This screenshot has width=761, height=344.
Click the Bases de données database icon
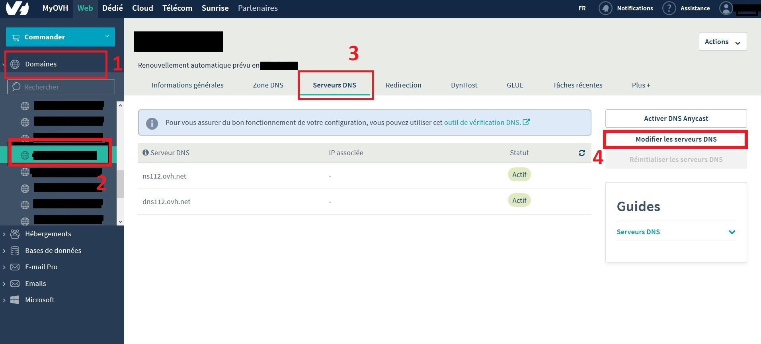coord(15,251)
